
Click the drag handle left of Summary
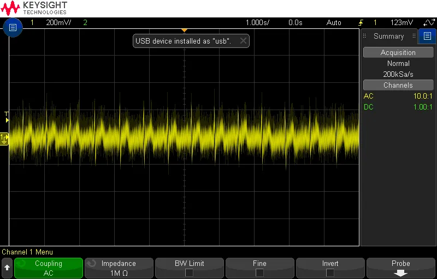364,36
